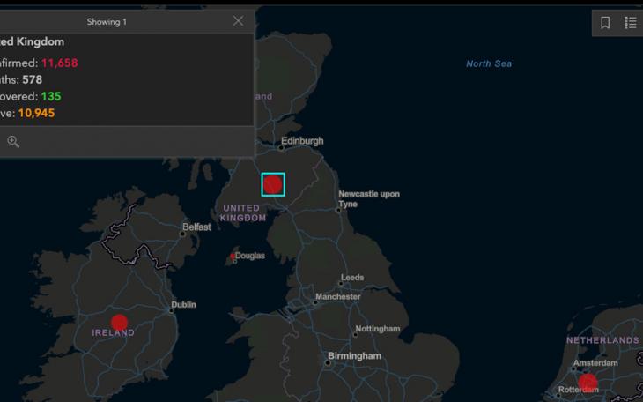Click the zoom-to magnifier in popup
This screenshot has width=643, height=402.
[13, 141]
